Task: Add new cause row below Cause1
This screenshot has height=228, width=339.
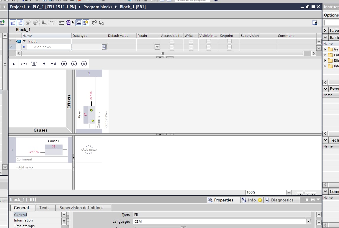Action: coord(25,167)
